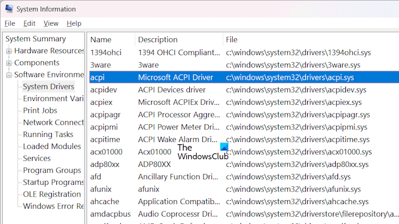Collapse the Software Environment node
Viewport: 399px width, 224px height.
coord(9,75)
